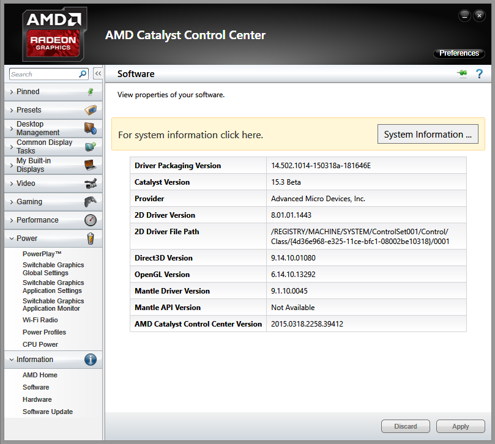Open the Power Profiles page

44,332
